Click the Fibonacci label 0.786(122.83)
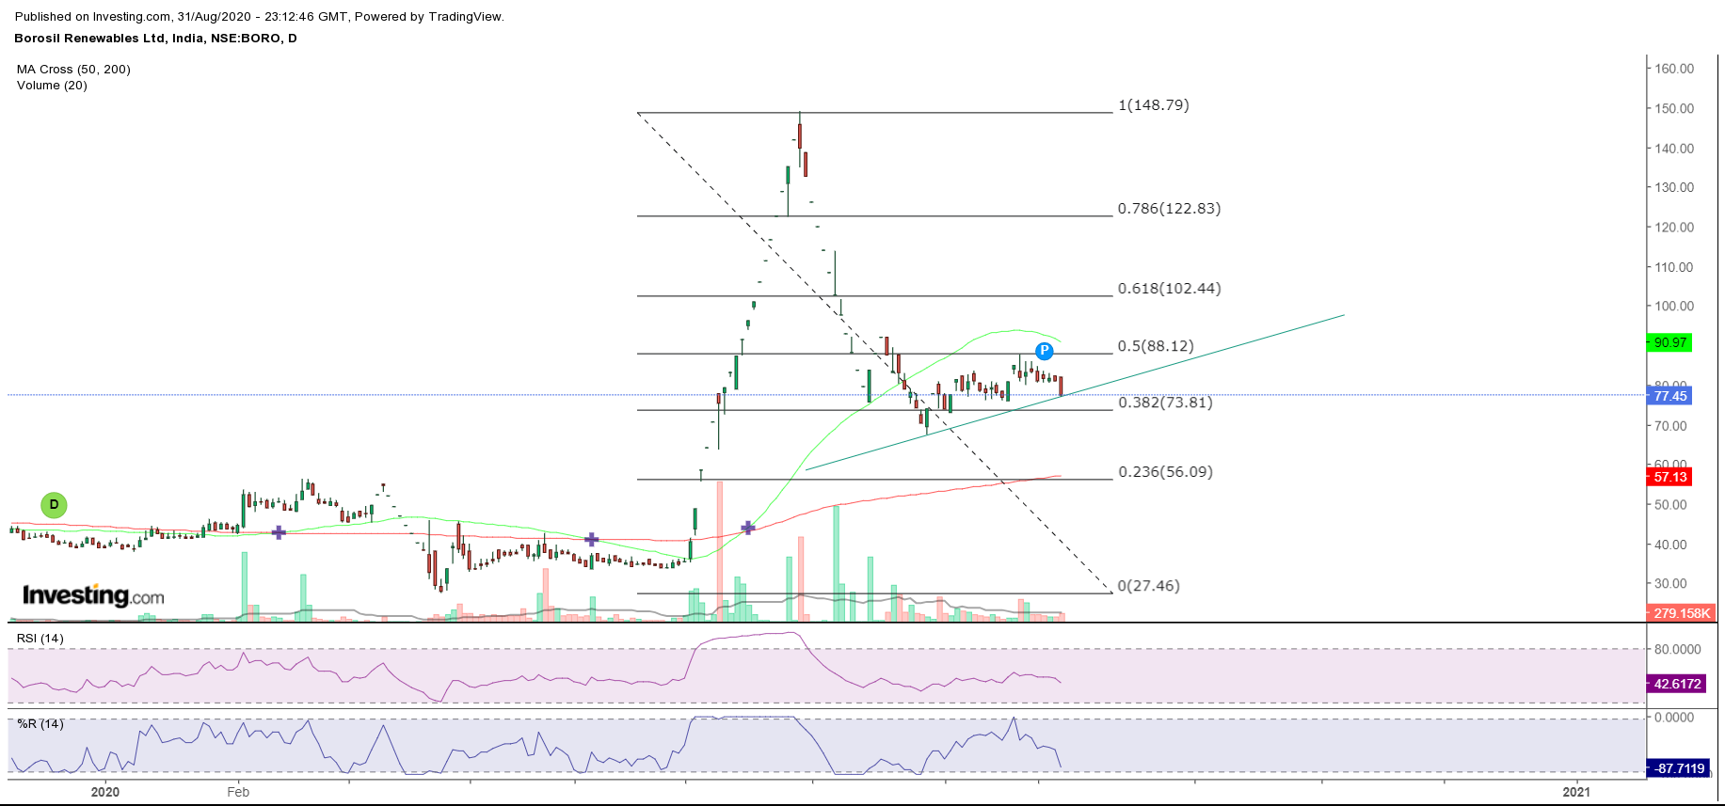This screenshot has height=806, width=1725. coord(1169,209)
